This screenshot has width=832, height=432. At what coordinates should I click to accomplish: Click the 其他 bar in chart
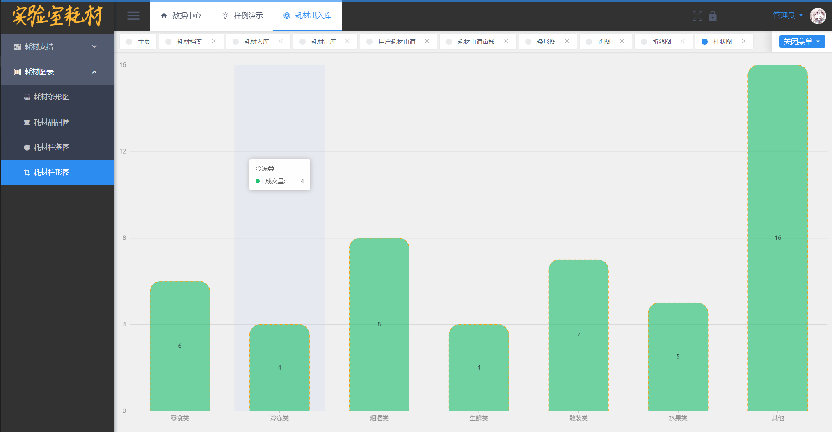click(x=777, y=238)
